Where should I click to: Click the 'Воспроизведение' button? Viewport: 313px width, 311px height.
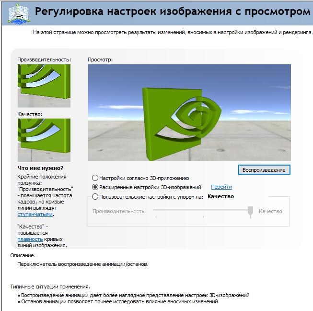264,170
